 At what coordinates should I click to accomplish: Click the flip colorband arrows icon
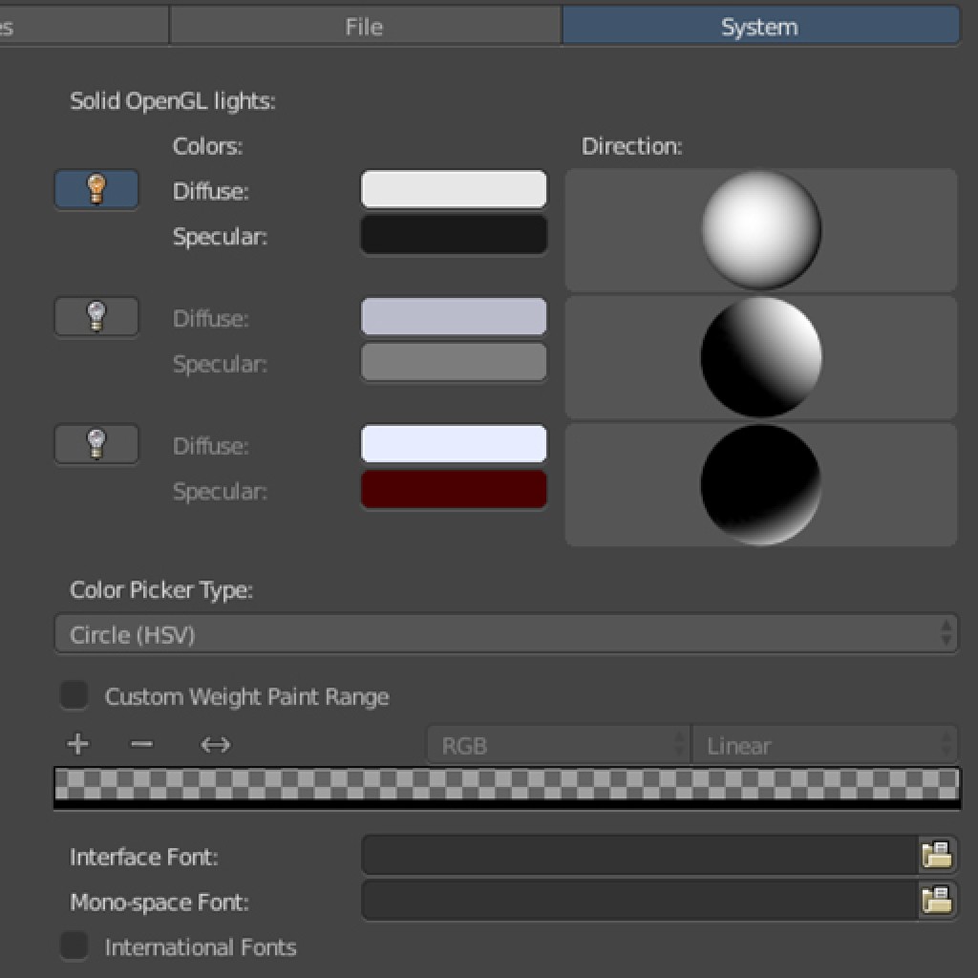(x=214, y=744)
